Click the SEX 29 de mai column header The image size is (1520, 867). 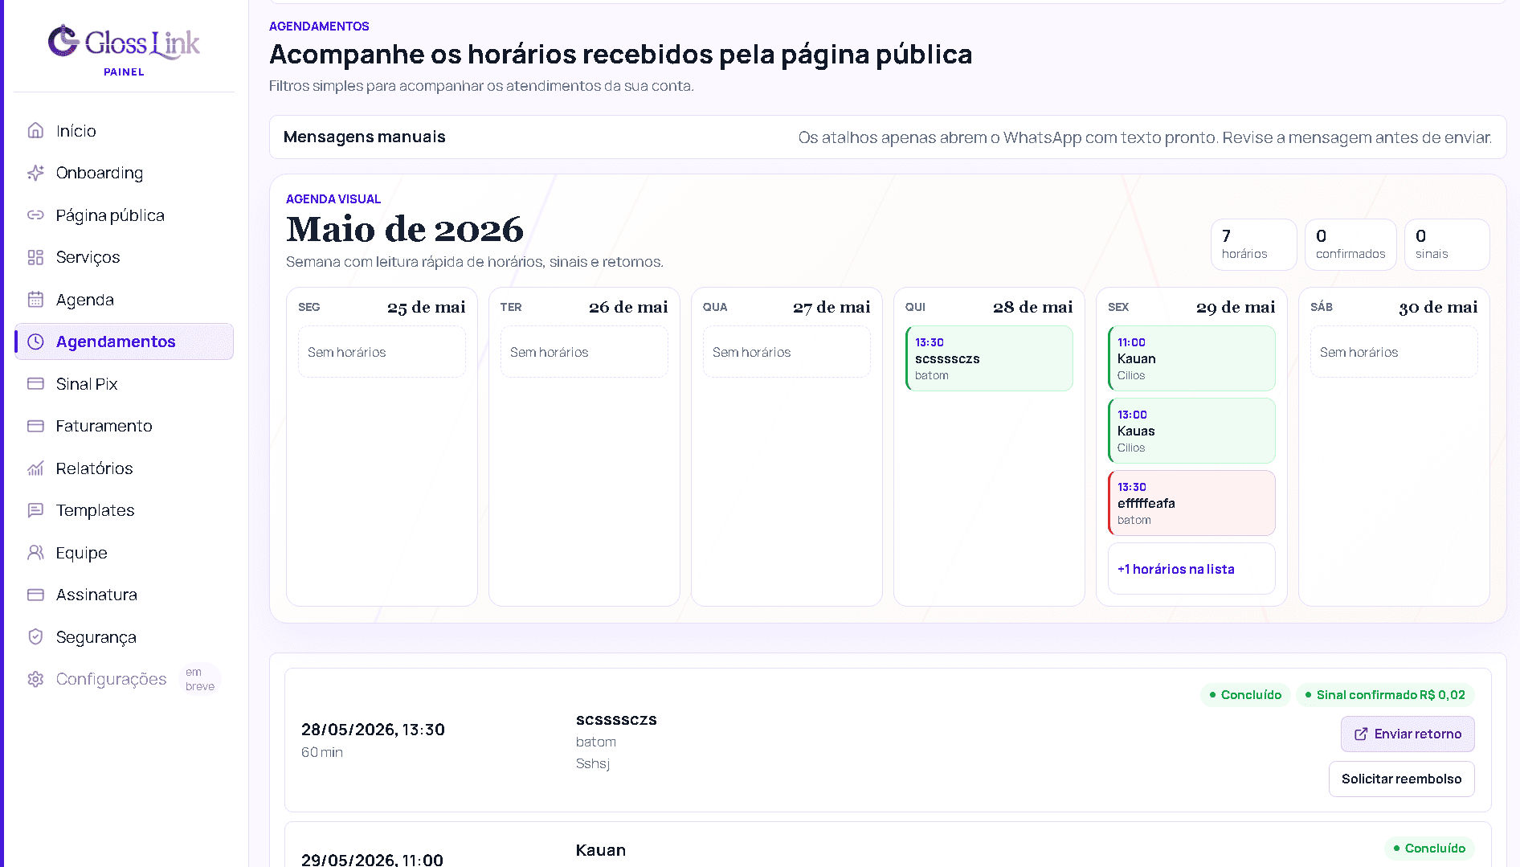coord(1191,307)
